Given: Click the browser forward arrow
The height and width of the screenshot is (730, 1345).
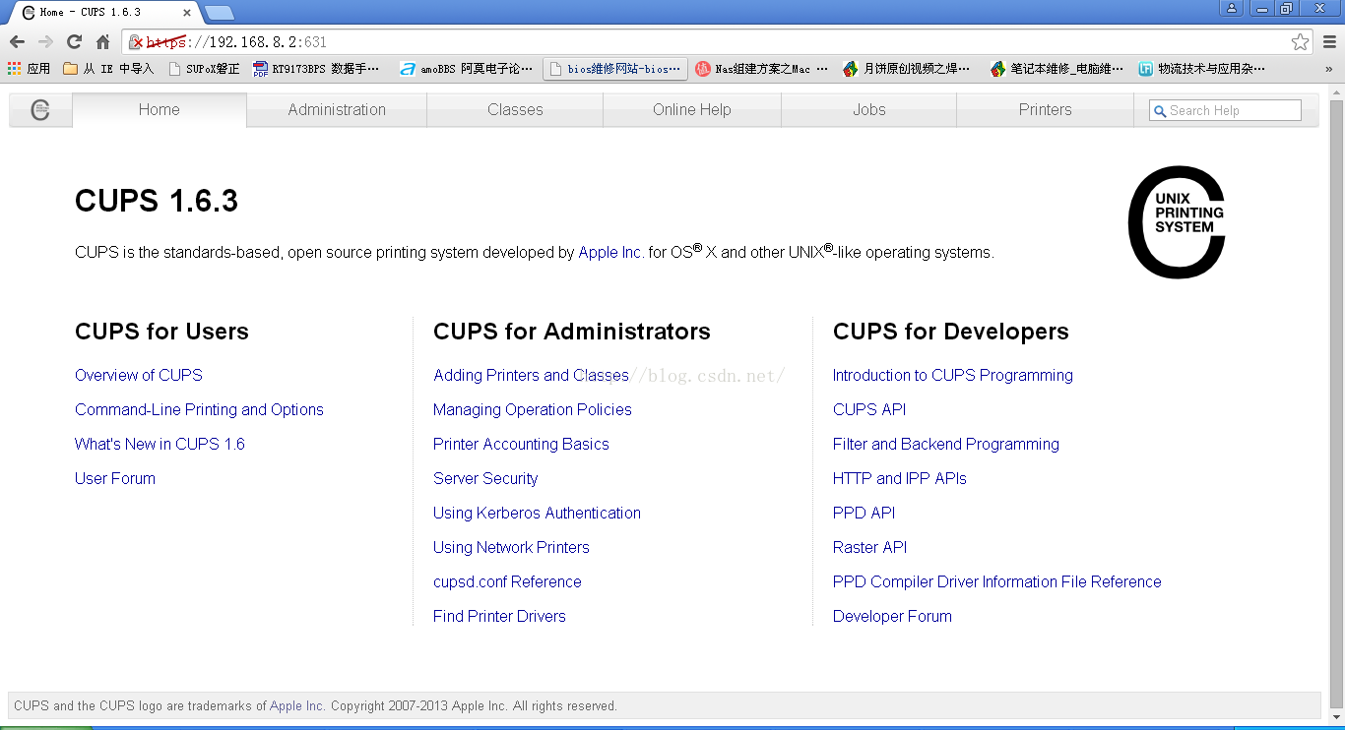Looking at the screenshot, I should point(45,42).
